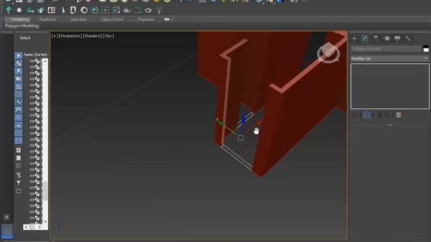This screenshot has width=431, height=242.
Task: Open the [Perspective] viewport view menu
Action: tap(70, 36)
